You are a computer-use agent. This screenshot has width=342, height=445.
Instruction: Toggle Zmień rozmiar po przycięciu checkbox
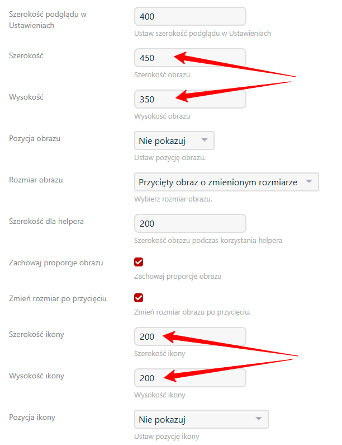(x=139, y=298)
